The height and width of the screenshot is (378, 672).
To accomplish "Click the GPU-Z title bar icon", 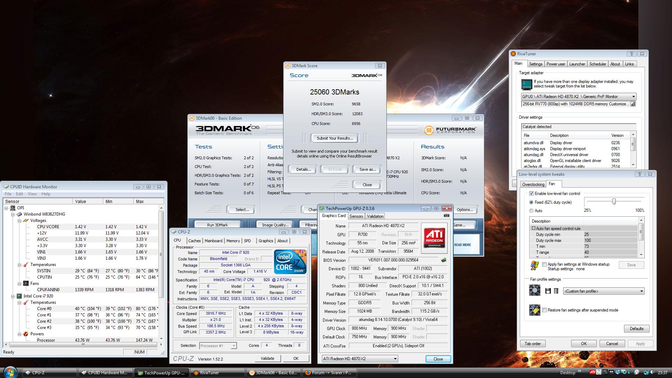I will [x=322, y=209].
